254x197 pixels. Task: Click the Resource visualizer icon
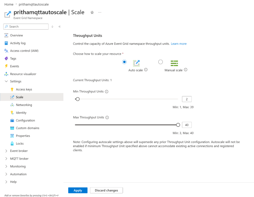coord(6,74)
